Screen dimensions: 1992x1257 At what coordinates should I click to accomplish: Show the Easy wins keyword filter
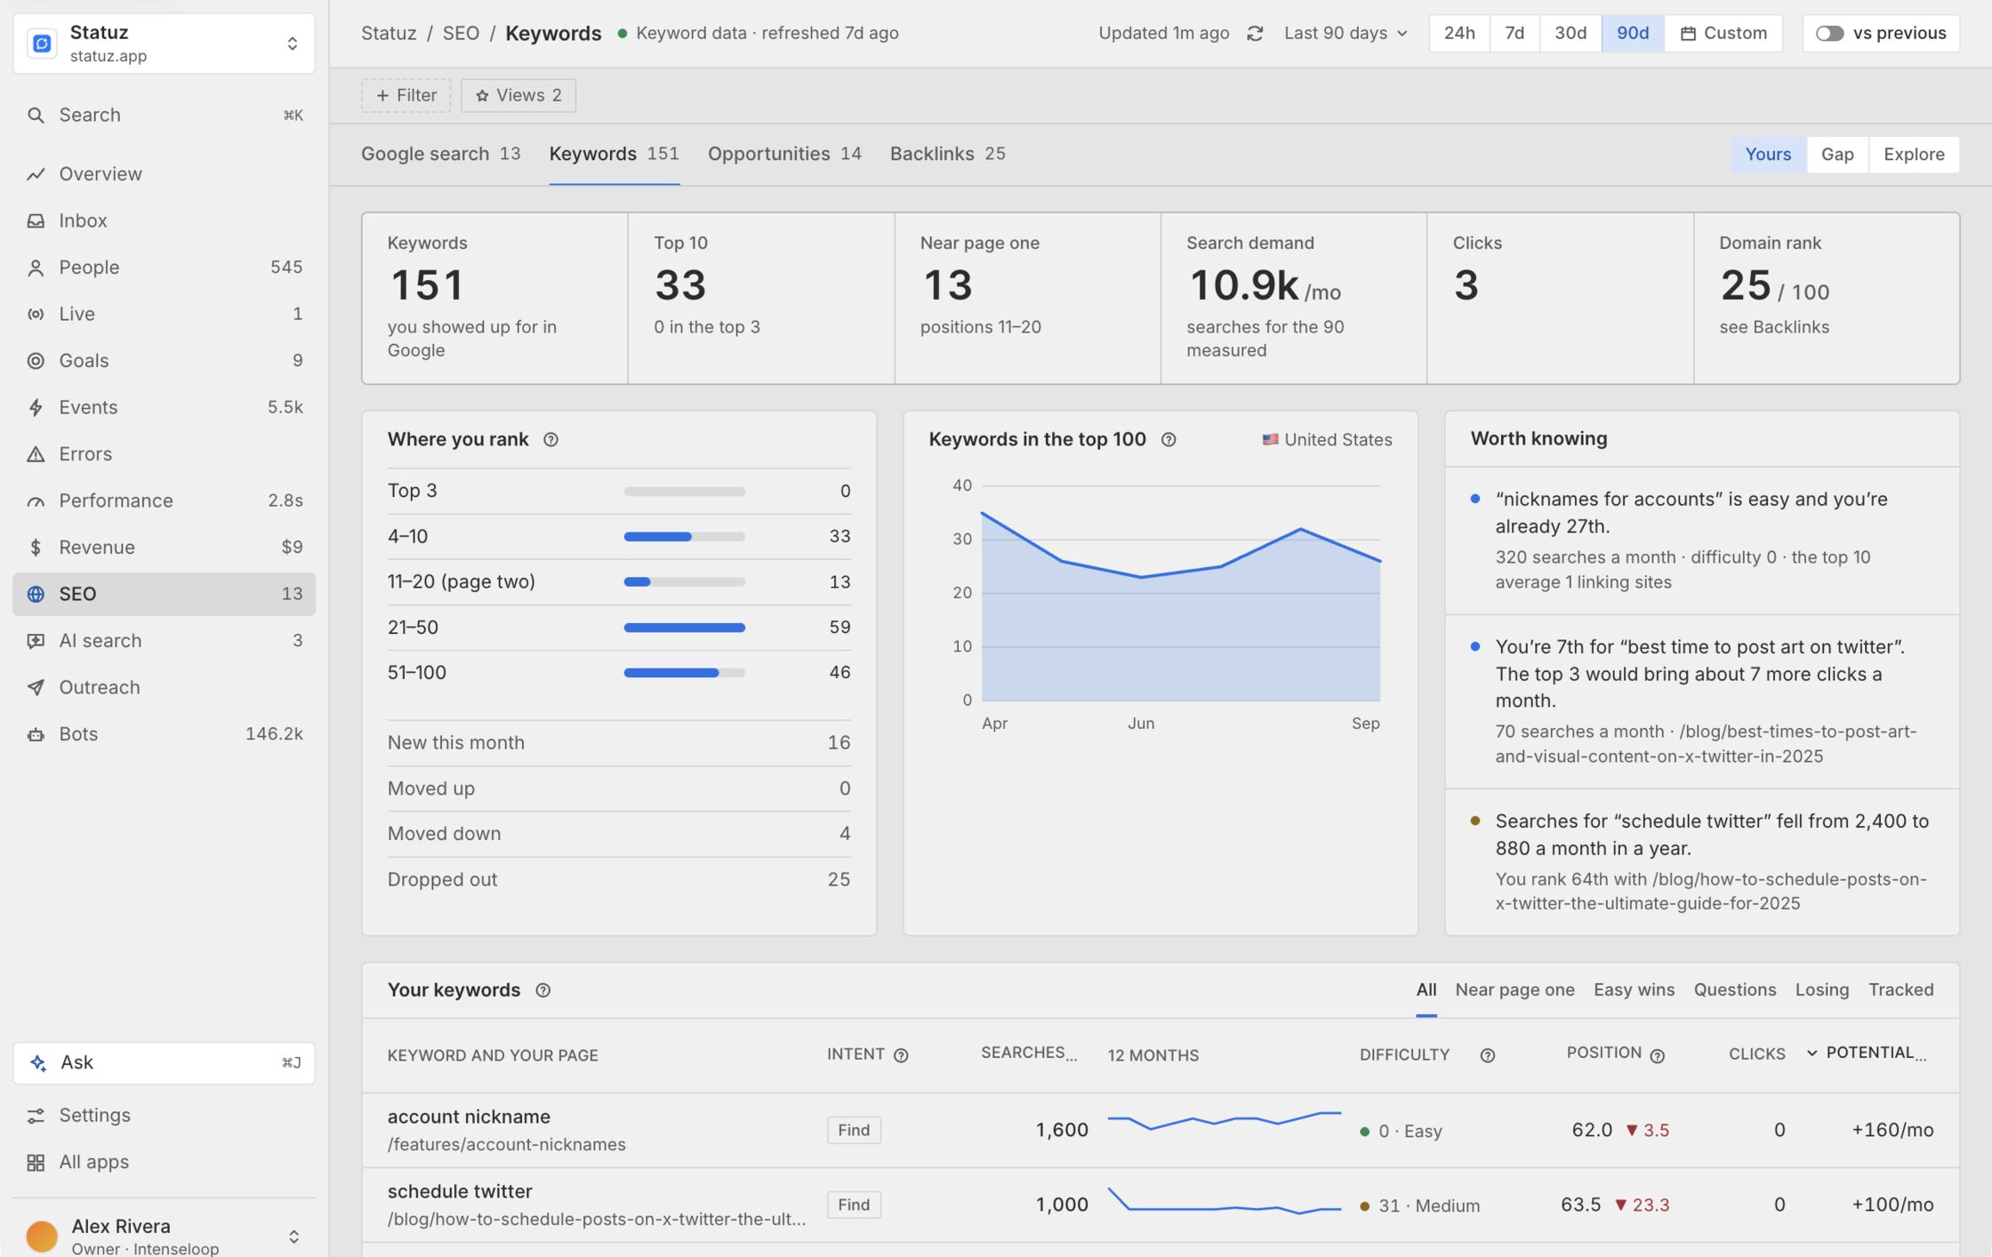[1634, 990]
